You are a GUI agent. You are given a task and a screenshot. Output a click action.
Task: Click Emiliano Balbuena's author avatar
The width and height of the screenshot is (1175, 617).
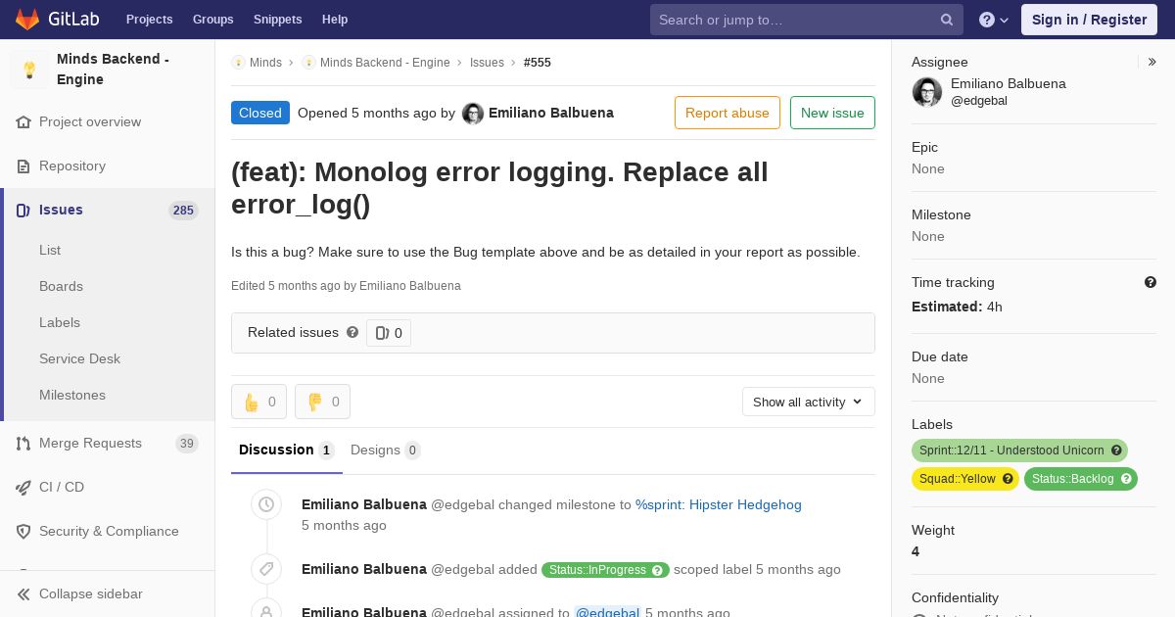pos(473,114)
